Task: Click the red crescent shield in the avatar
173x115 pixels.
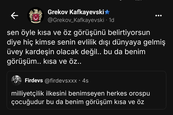Action: click(36, 18)
